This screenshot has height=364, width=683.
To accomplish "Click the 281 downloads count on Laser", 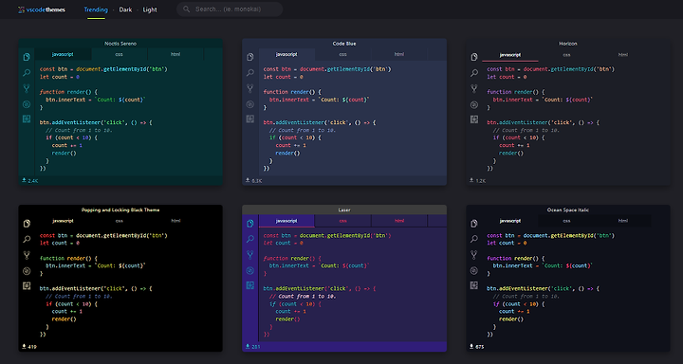I will click(253, 347).
